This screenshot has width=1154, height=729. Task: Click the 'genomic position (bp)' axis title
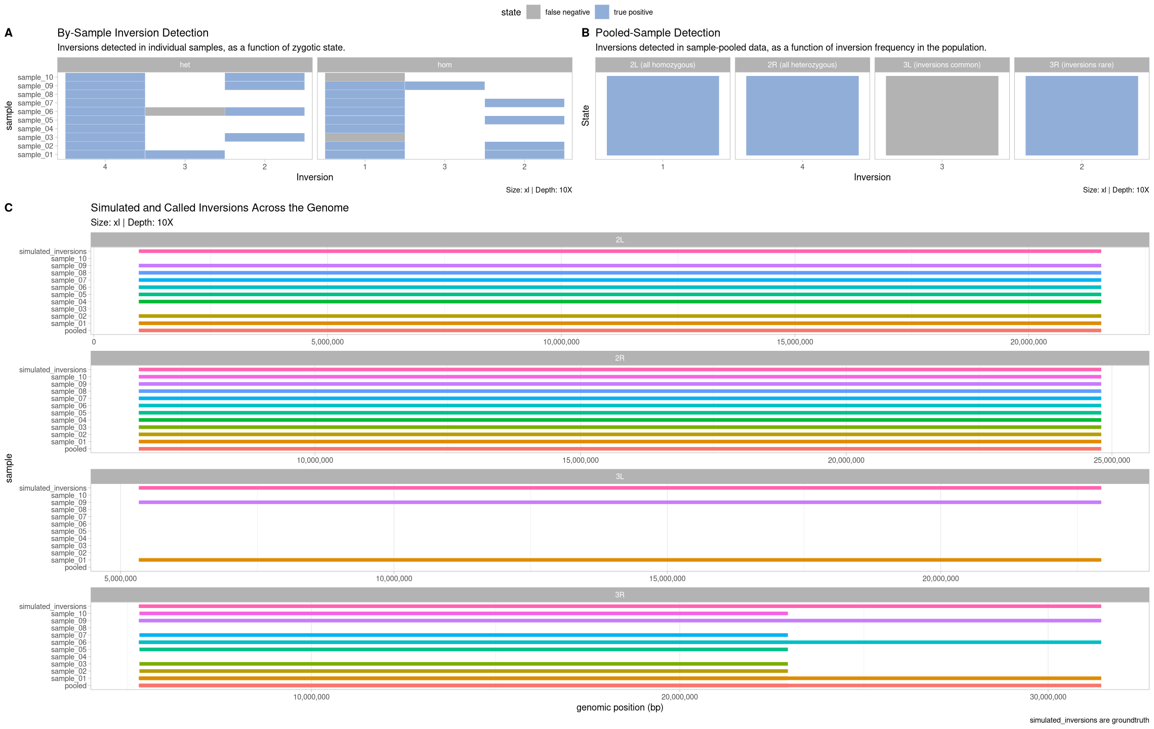[620, 707]
